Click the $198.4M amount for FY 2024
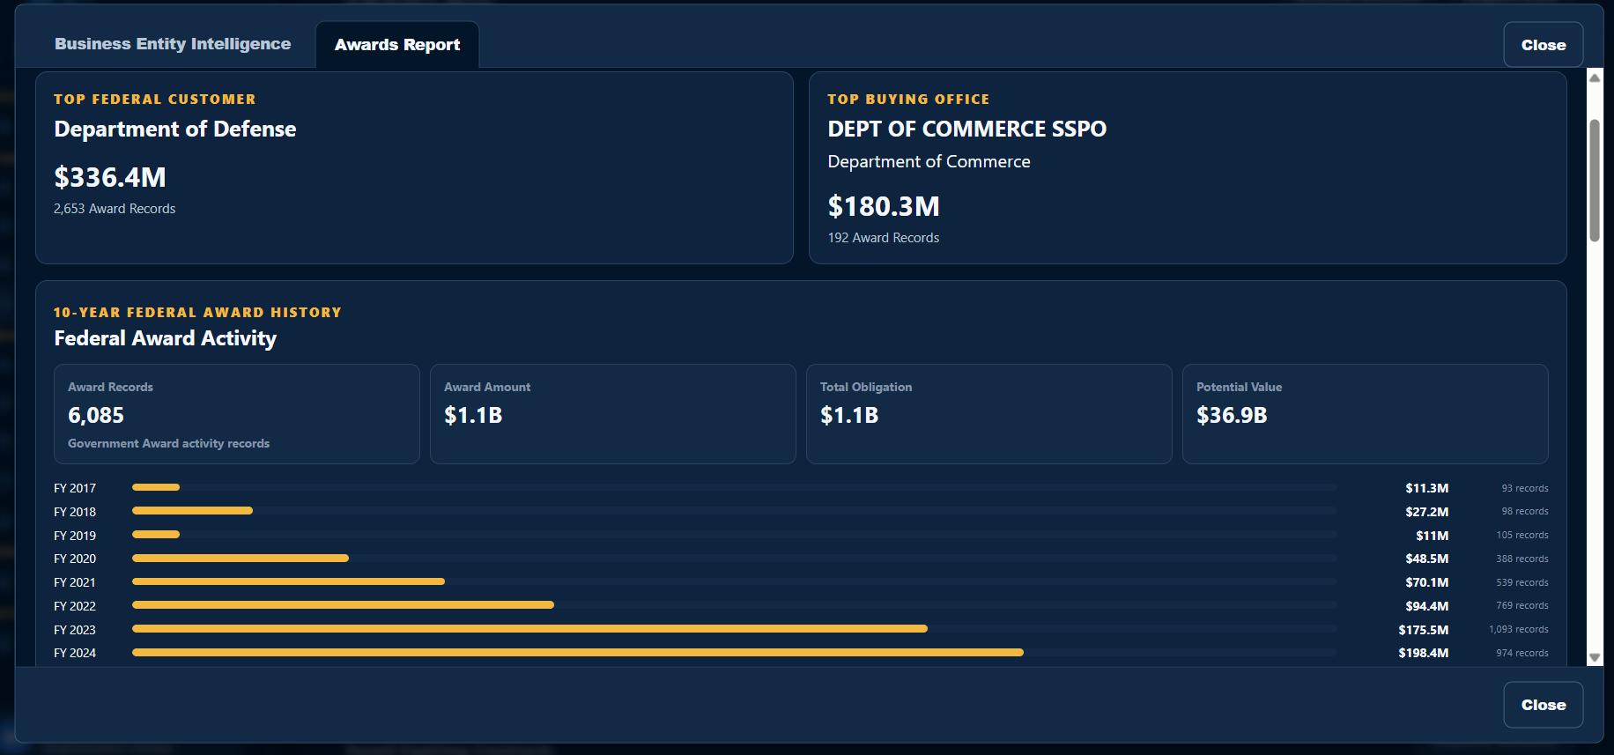The width and height of the screenshot is (1614, 755). click(x=1423, y=653)
